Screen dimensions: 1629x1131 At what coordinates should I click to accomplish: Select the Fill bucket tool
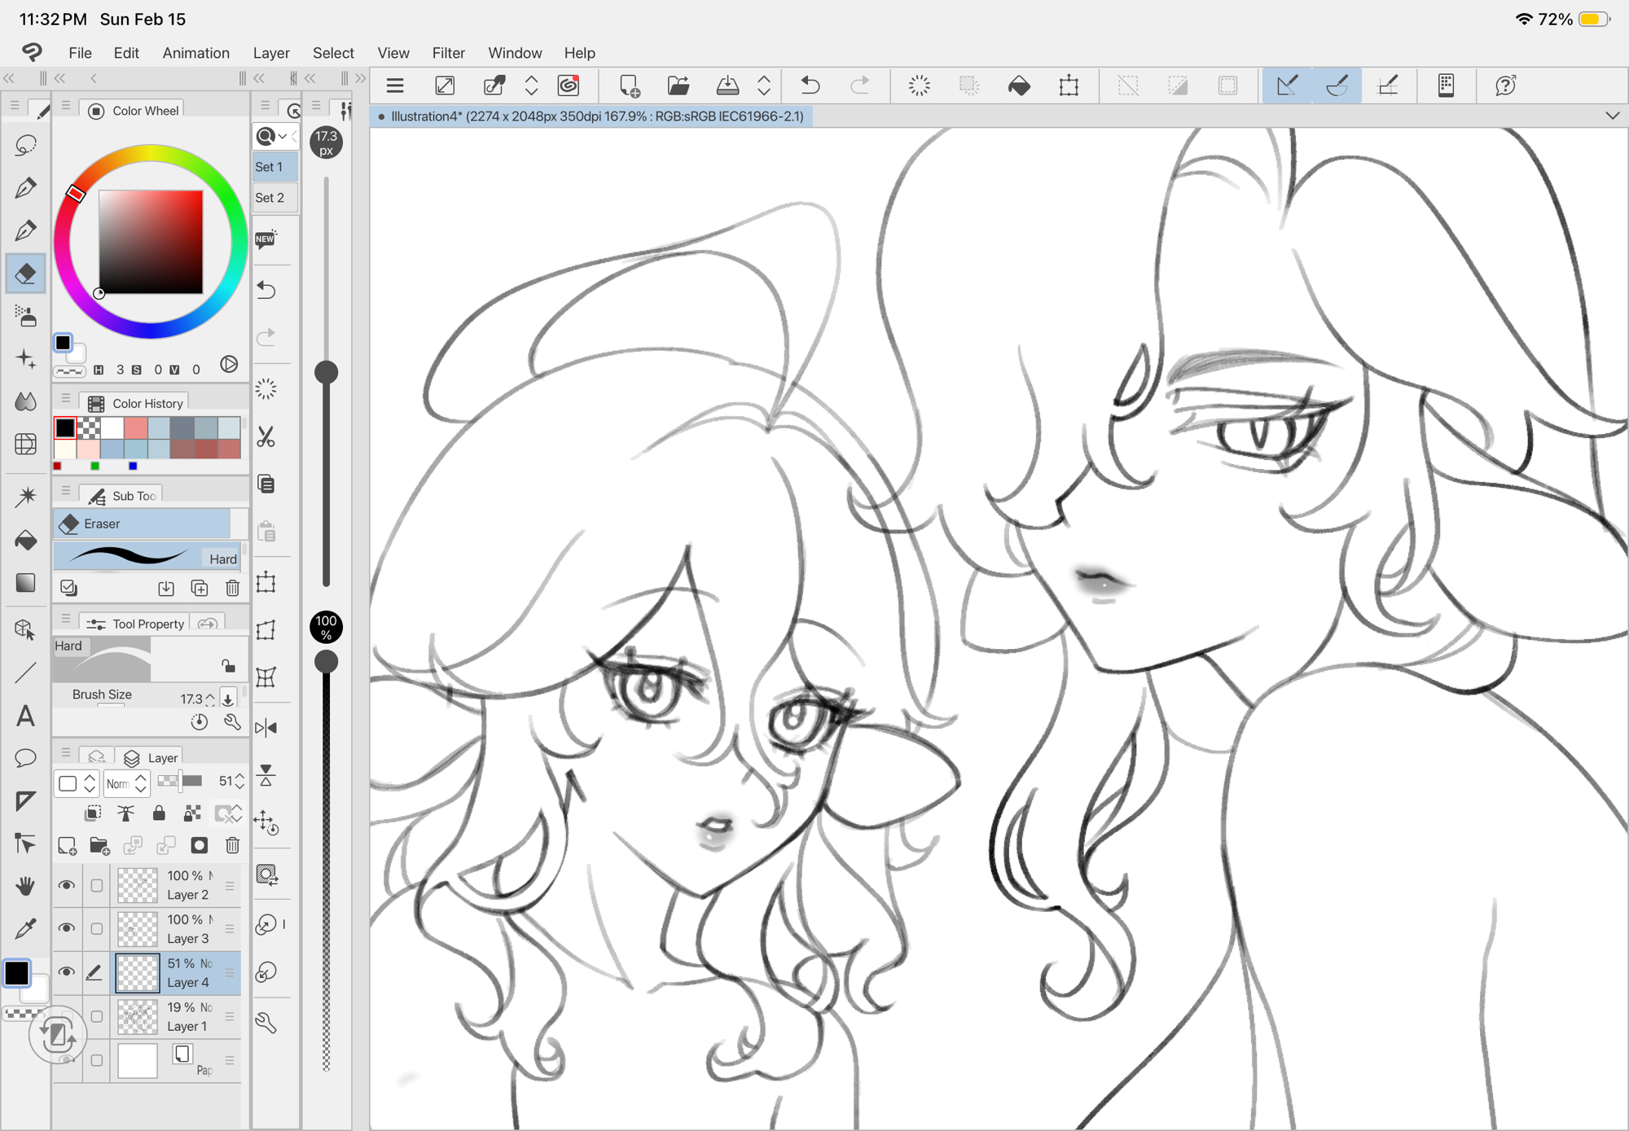point(25,541)
